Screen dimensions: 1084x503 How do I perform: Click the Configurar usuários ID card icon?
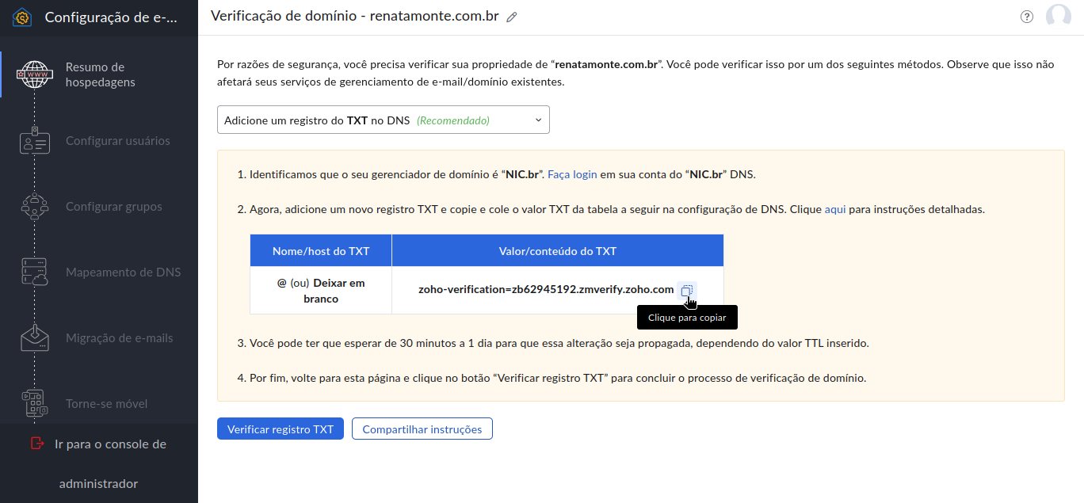(x=35, y=141)
